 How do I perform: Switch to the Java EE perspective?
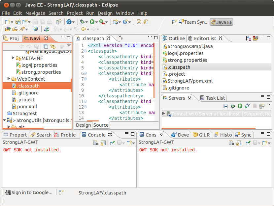(222, 22)
